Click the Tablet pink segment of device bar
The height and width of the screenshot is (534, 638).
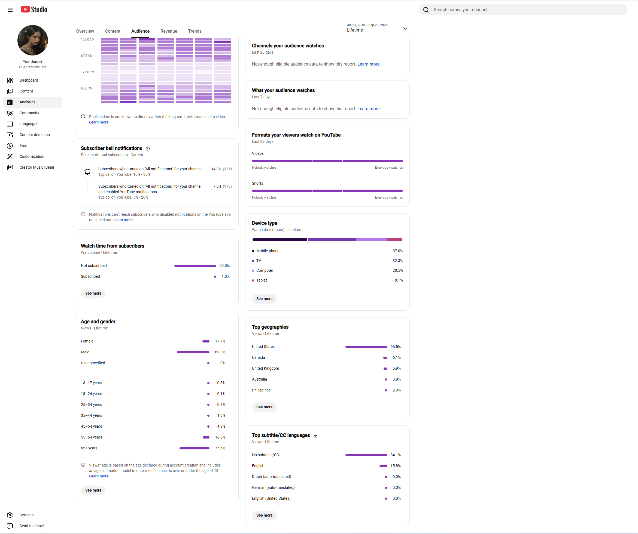395,240
